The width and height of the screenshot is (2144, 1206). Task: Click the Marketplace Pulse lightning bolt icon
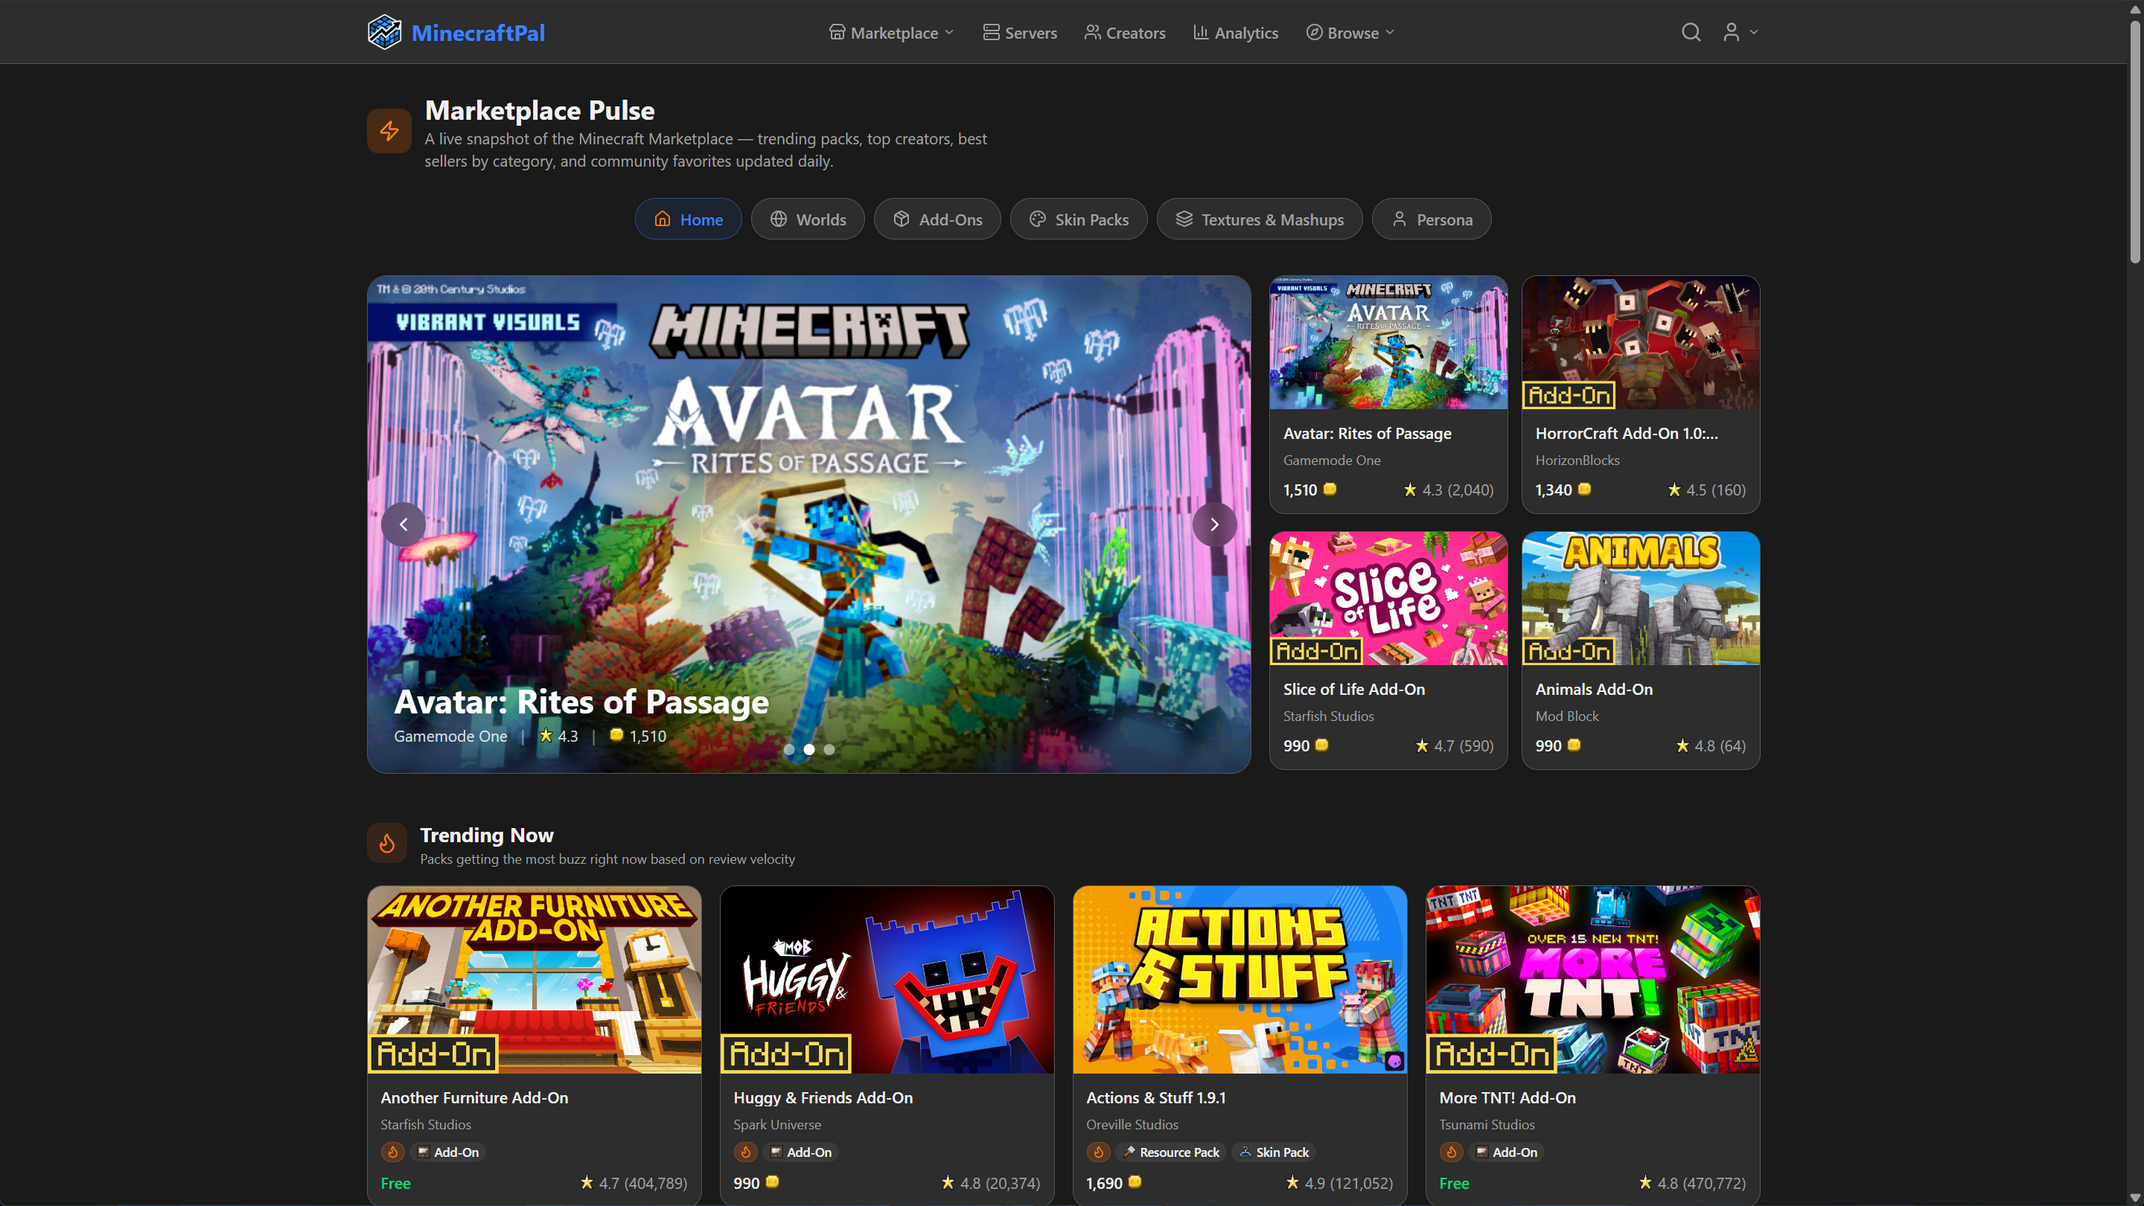389,129
